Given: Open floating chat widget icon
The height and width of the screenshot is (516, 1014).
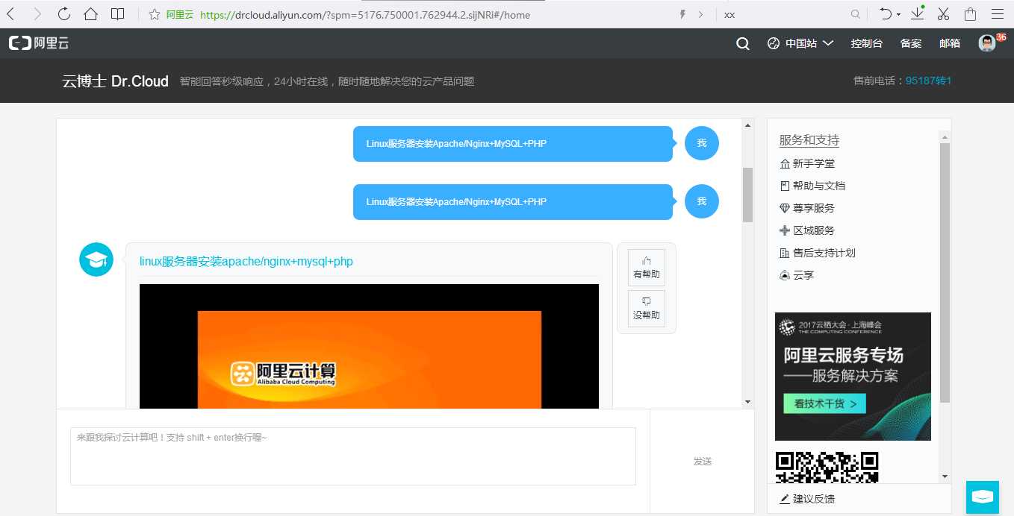Looking at the screenshot, I should pos(983,497).
